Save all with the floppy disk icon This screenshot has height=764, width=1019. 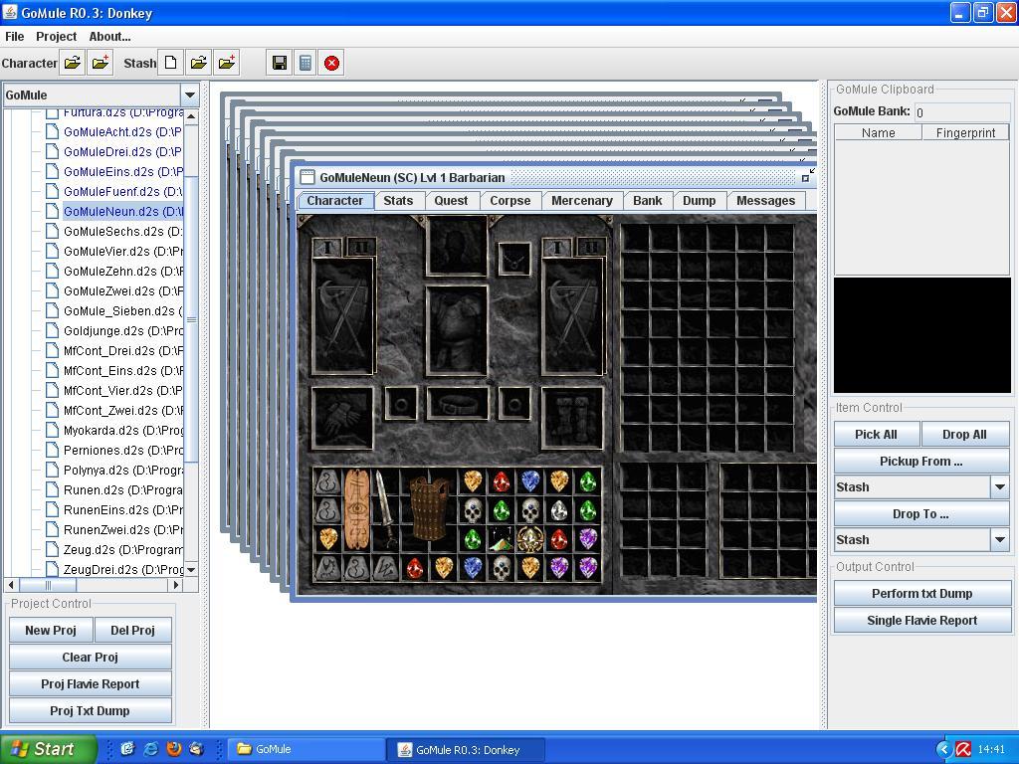280,63
